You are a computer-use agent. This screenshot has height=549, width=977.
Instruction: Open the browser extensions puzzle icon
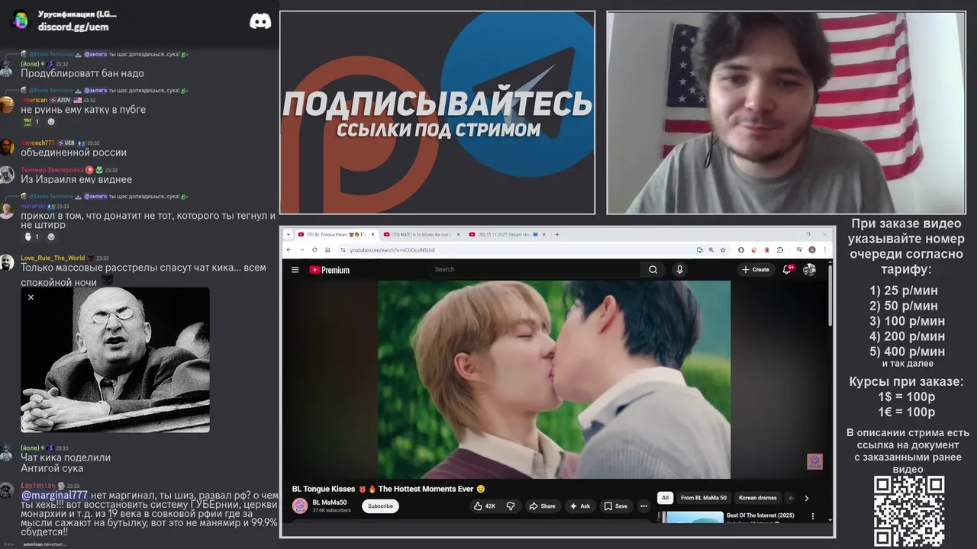click(780, 249)
